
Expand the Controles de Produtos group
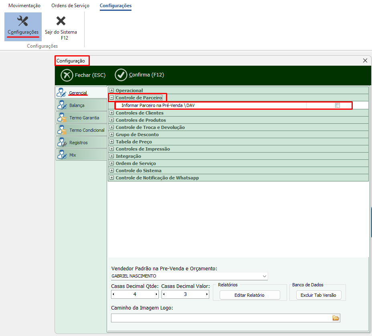tap(112, 120)
